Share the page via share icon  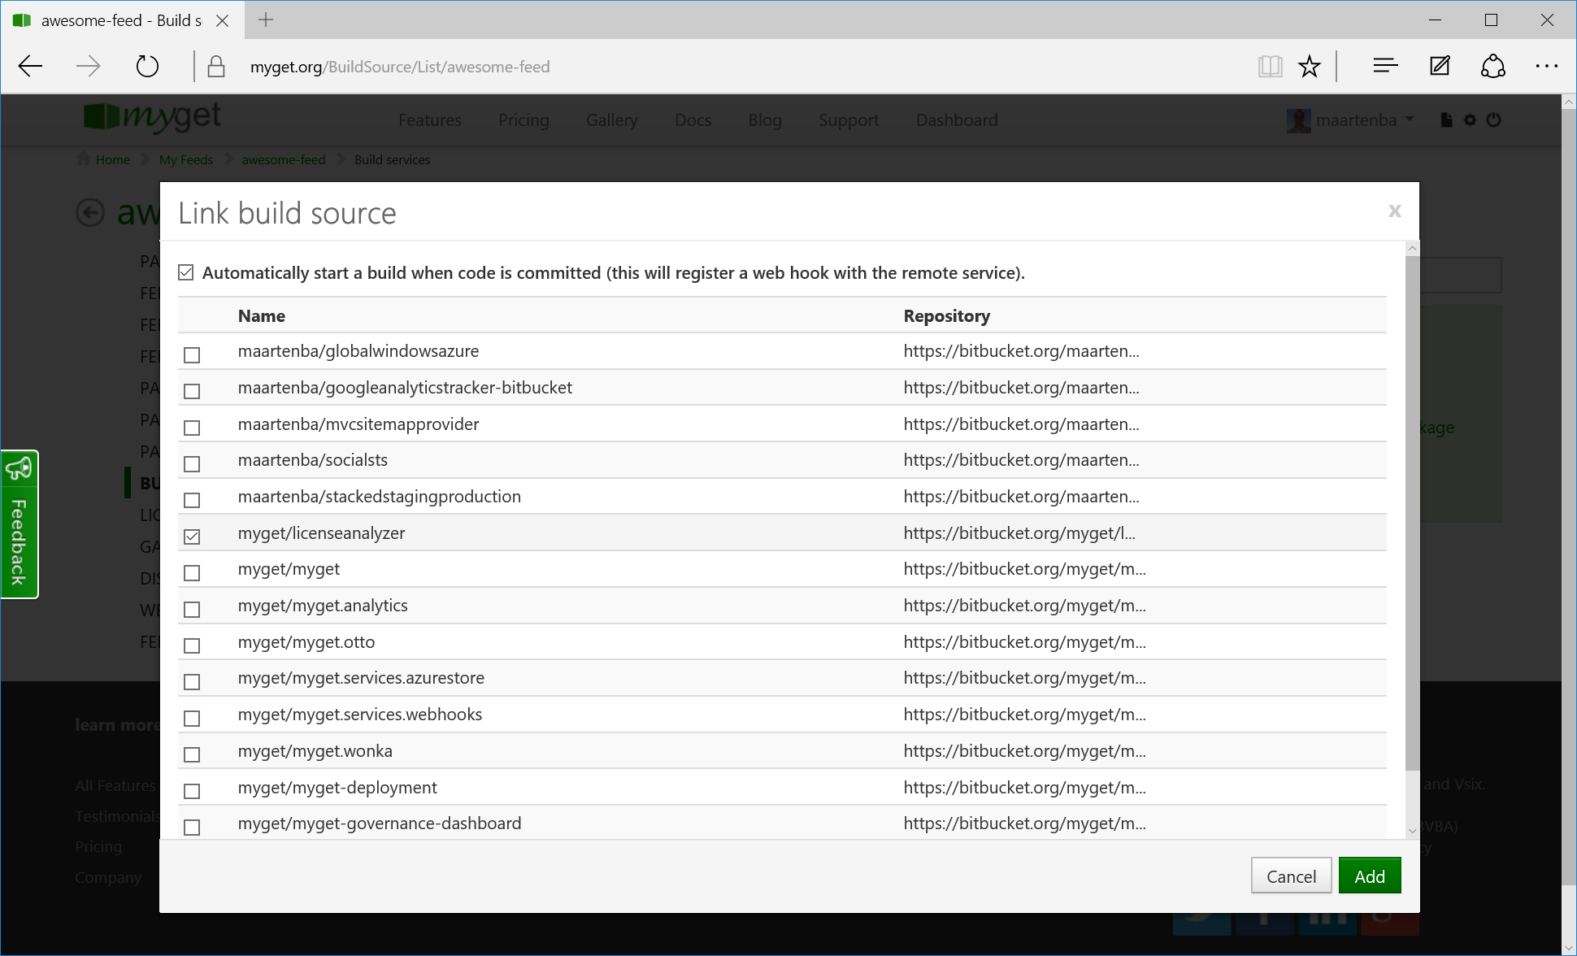(x=1492, y=66)
